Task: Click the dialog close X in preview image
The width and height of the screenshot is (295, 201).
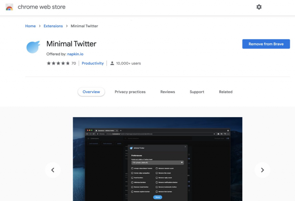Action: tap(185, 147)
